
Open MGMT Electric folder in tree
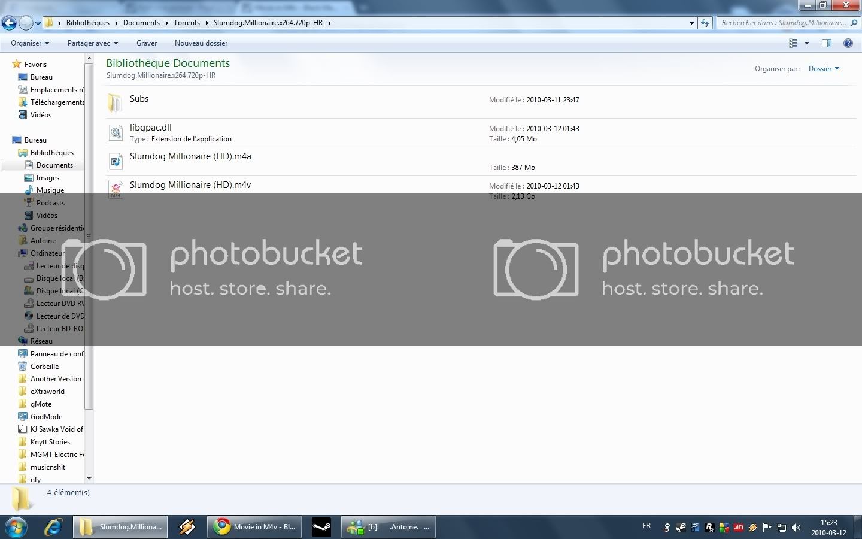coord(57,455)
